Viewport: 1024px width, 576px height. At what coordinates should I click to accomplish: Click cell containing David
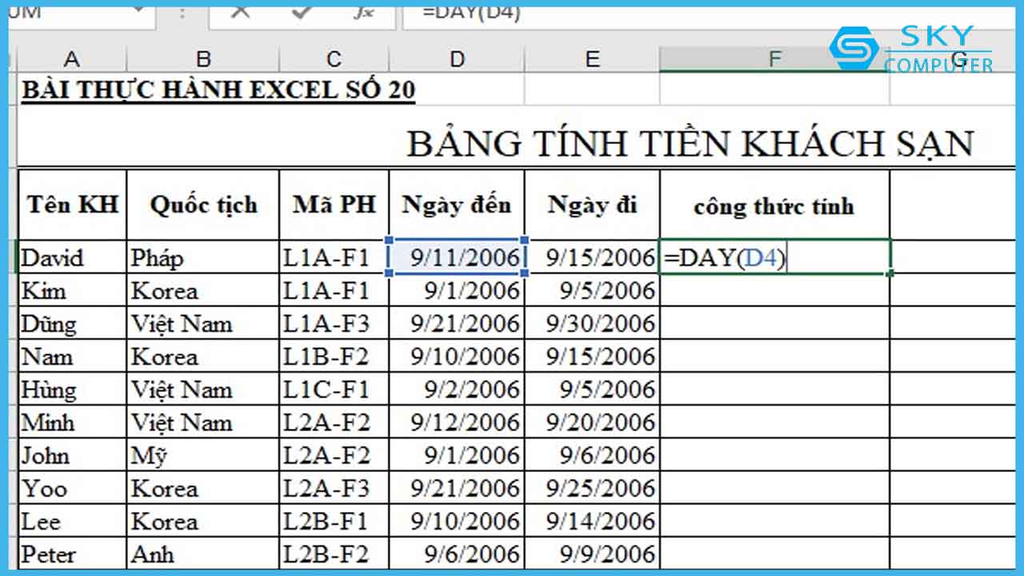coord(72,258)
